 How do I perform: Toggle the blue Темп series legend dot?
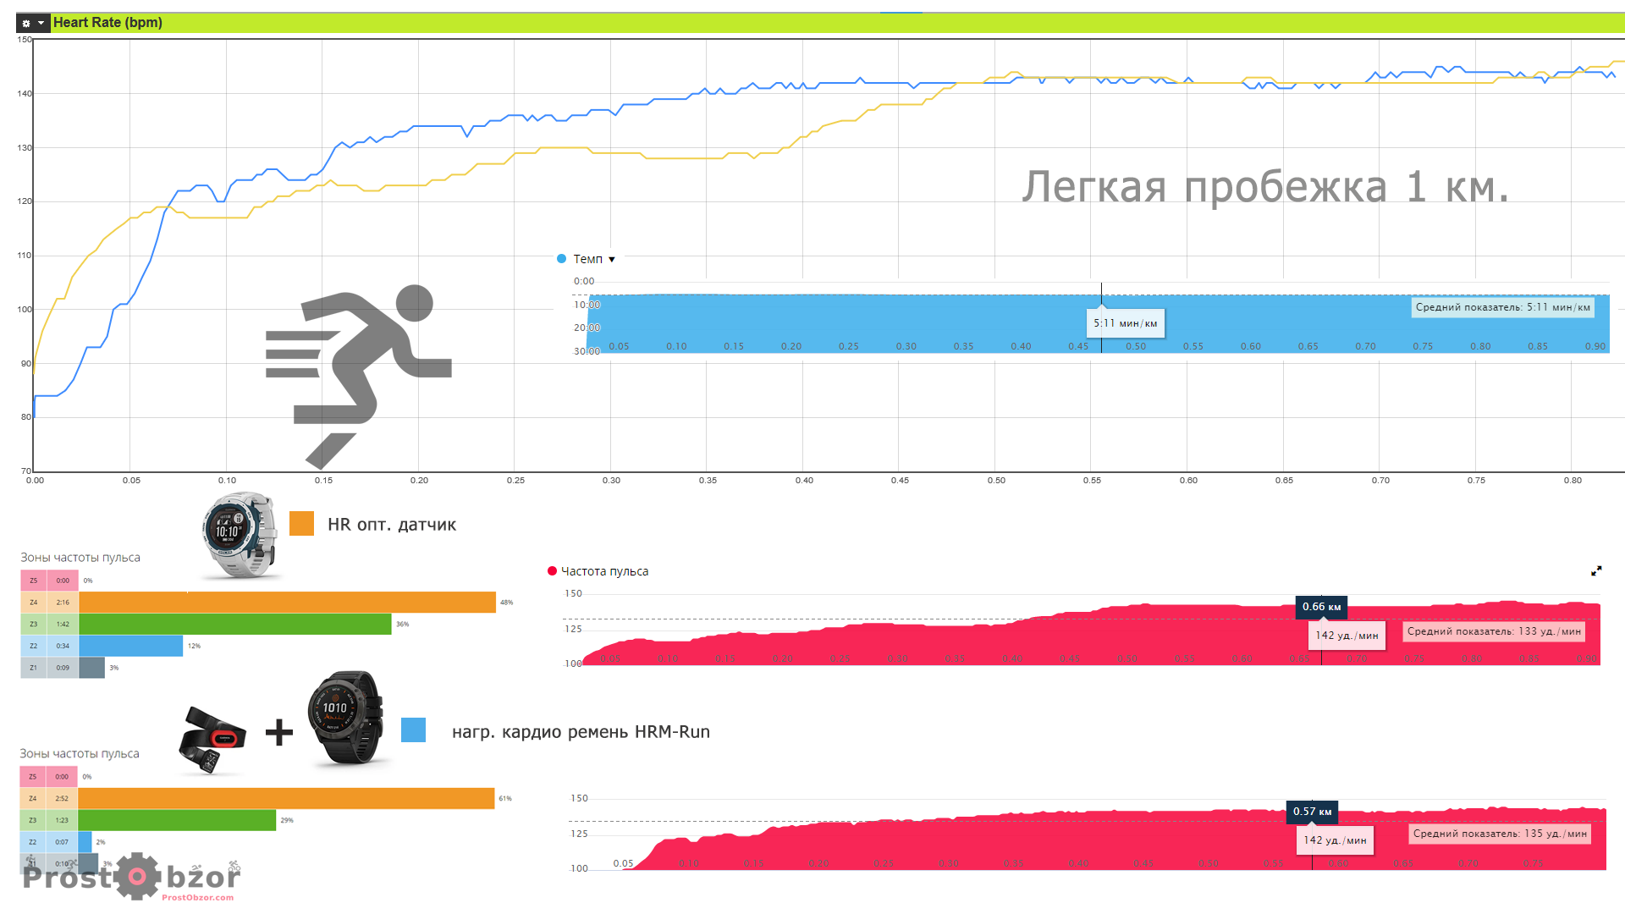pyautogui.click(x=561, y=259)
